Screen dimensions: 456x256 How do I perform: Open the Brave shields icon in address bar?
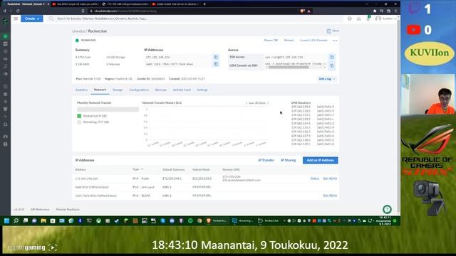tap(302, 11)
